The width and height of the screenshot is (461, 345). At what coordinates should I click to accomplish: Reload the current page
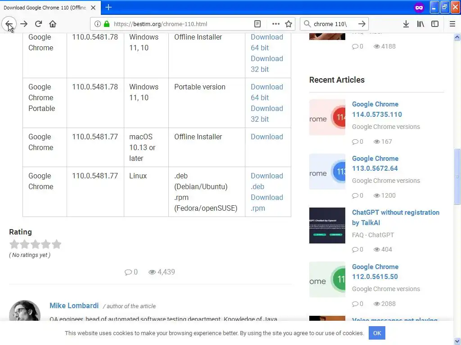pos(38,24)
